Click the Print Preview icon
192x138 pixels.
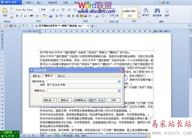point(19,26)
